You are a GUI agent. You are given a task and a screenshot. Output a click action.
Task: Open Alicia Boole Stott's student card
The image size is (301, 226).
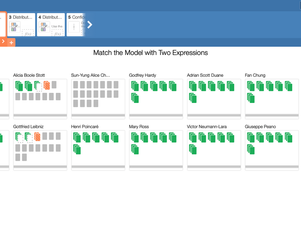point(40,99)
